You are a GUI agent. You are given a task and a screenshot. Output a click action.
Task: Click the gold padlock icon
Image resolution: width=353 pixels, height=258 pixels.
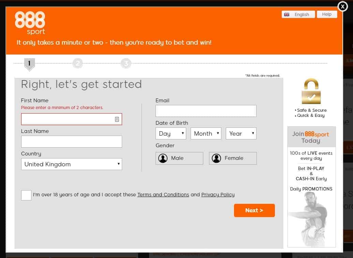point(311,91)
